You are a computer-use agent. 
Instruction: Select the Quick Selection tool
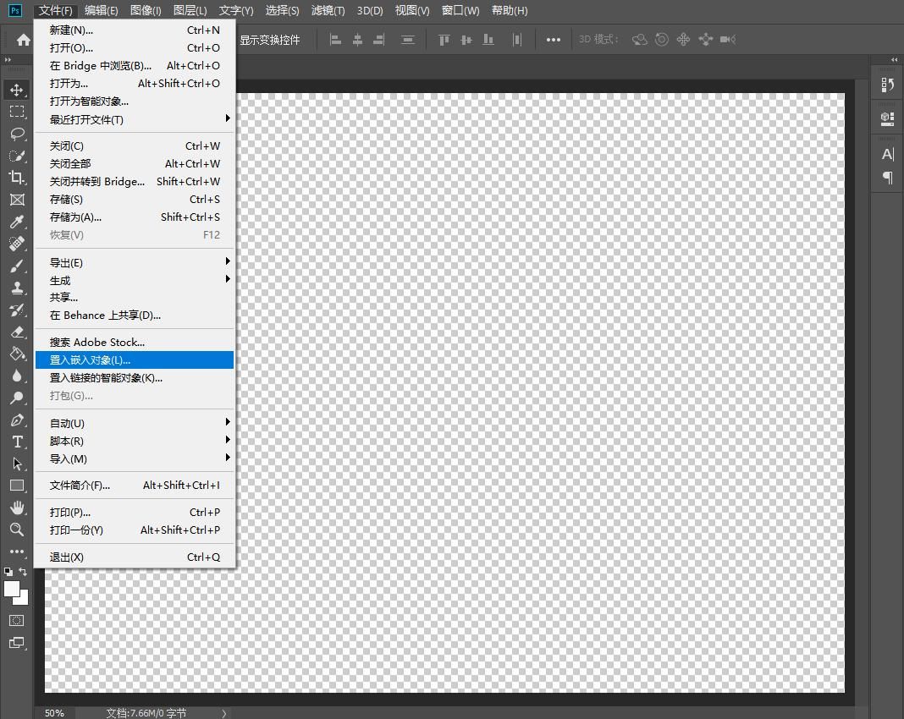(17, 156)
